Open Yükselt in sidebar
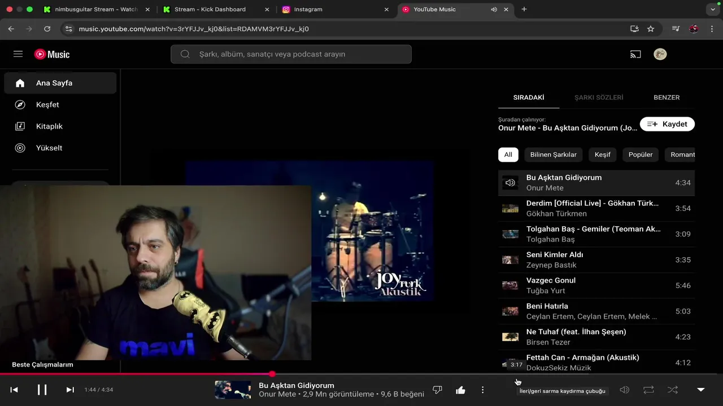This screenshot has height=406, width=723. 60,148
